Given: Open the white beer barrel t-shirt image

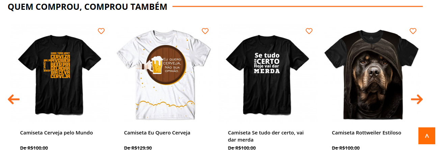Looking at the screenshot, I should tap(163, 73).
